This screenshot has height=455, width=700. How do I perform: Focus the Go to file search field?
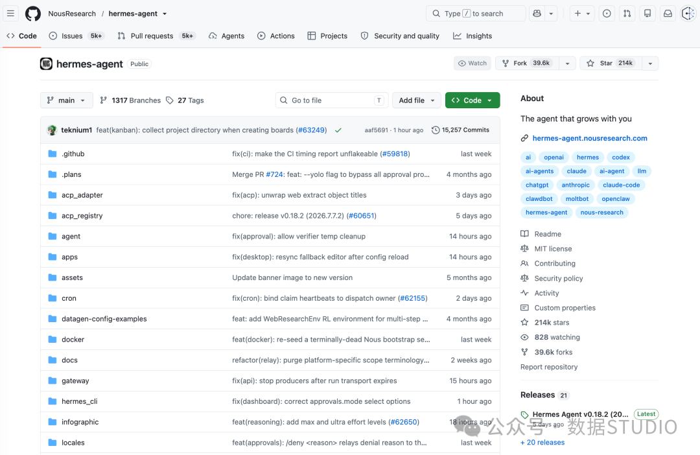(332, 100)
